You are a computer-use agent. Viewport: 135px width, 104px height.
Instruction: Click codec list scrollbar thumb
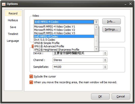[96, 41]
